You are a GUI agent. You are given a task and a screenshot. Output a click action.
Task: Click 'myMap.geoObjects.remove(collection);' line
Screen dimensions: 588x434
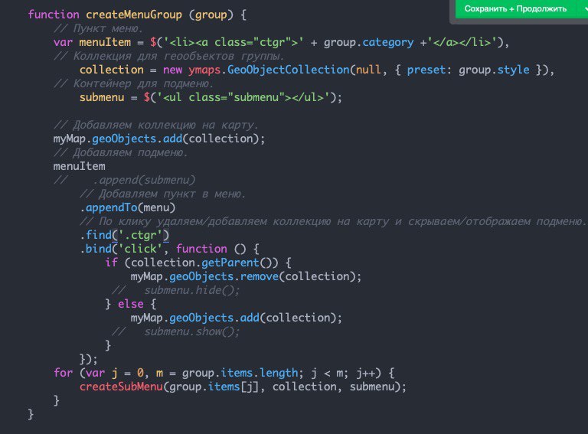tap(246, 276)
